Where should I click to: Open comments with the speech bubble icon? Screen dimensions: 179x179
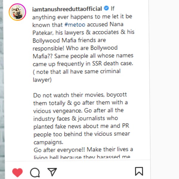35,172
